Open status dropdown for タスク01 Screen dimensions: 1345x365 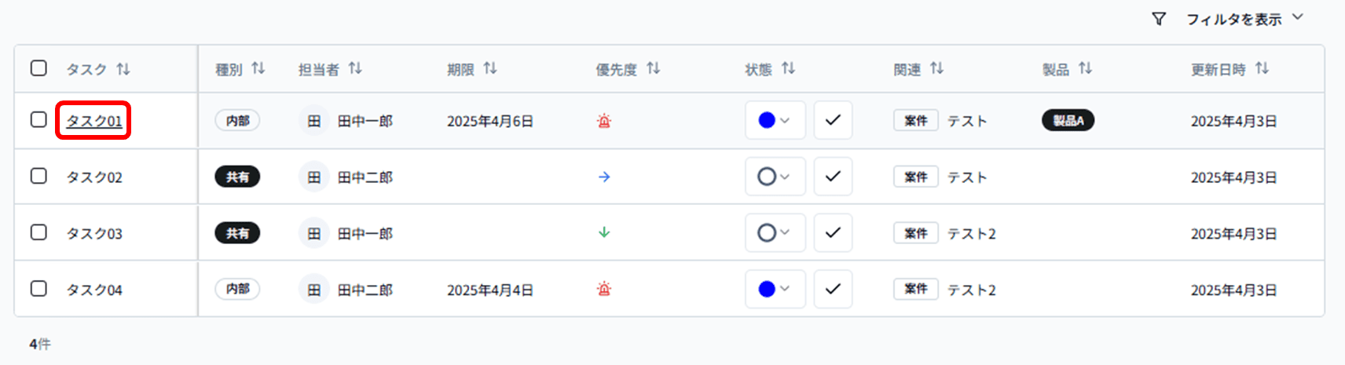coord(775,121)
